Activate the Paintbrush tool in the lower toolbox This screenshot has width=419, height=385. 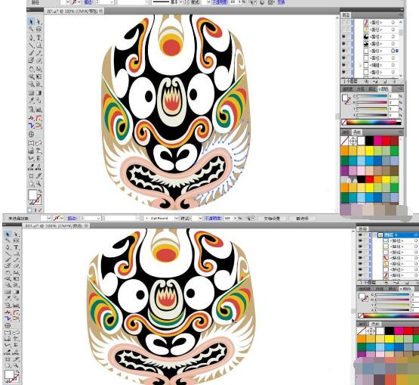point(8,259)
